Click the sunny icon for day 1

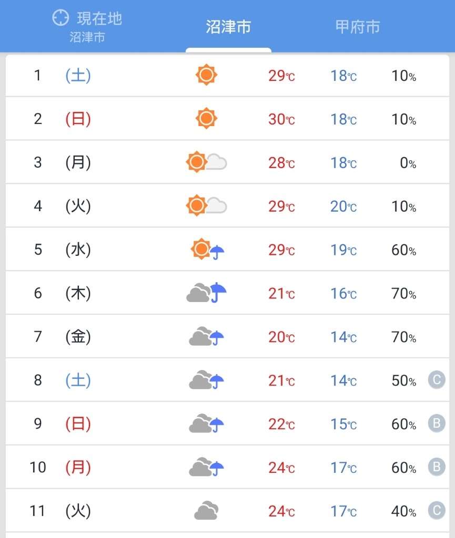(x=206, y=75)
